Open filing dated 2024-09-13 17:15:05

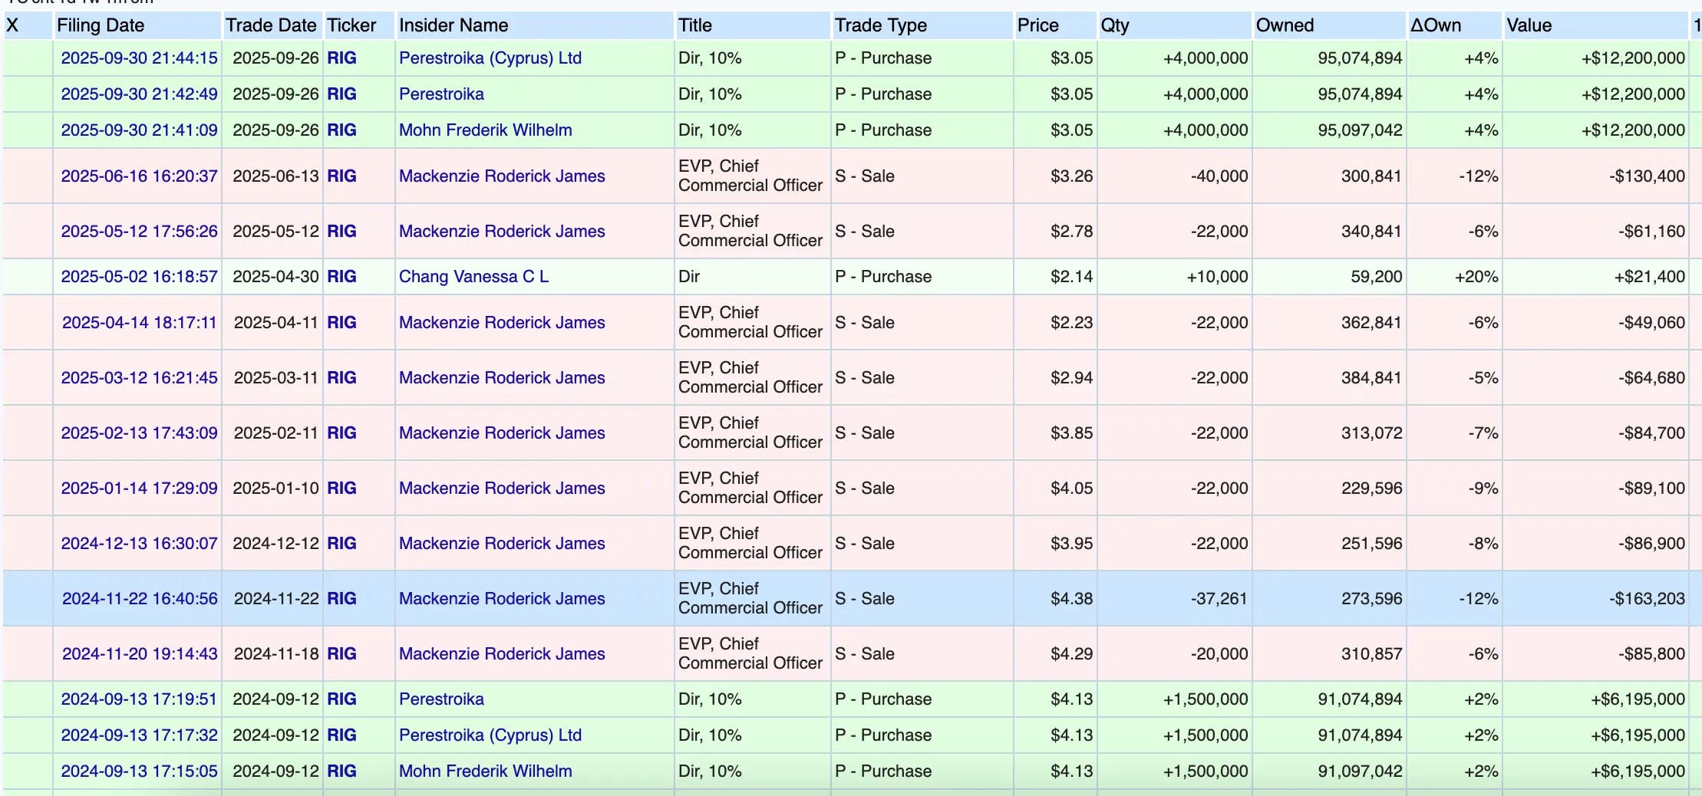[x=139, y=771]
